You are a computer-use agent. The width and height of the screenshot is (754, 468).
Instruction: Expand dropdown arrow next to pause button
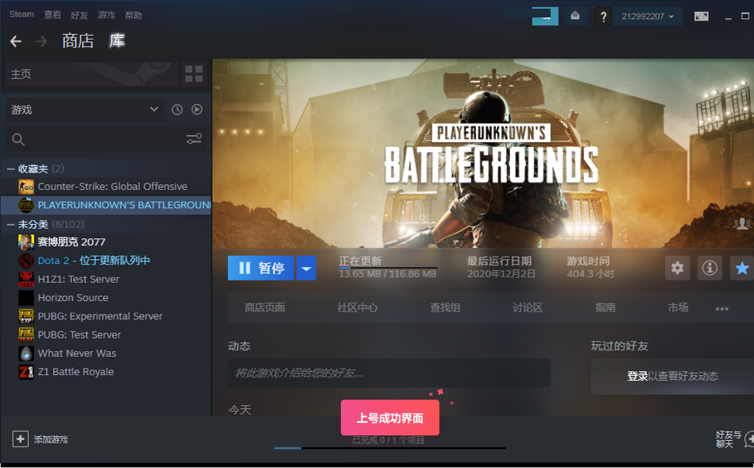point(306,269)
